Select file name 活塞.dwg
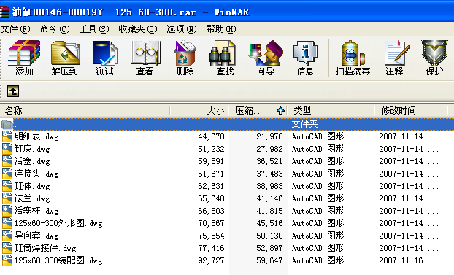This screenshot has height=275, width=454. (x=32, y=161)
